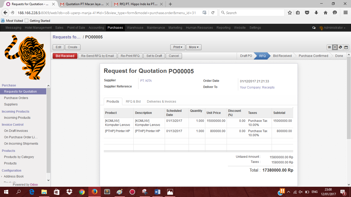Click Set to Draft button
Viewport: 351px width, 197px height.
click(x=154, y=56)
